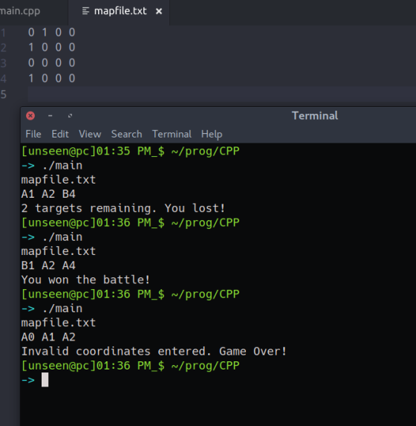Click the file icon on mapfile.txt tab
Screen dimensions: 416x426
click(85, 11)
